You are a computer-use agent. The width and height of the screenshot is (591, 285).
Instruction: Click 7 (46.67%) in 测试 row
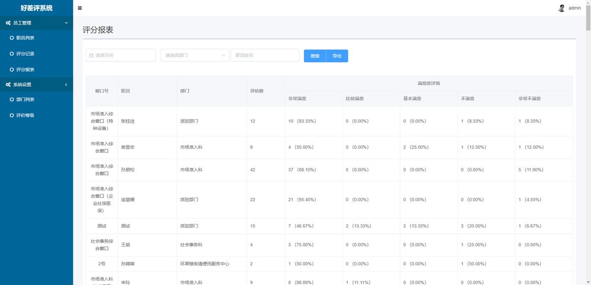point(301,226)
